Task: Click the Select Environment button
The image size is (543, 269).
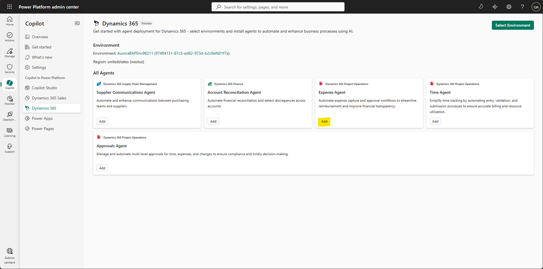Action: 513,25
